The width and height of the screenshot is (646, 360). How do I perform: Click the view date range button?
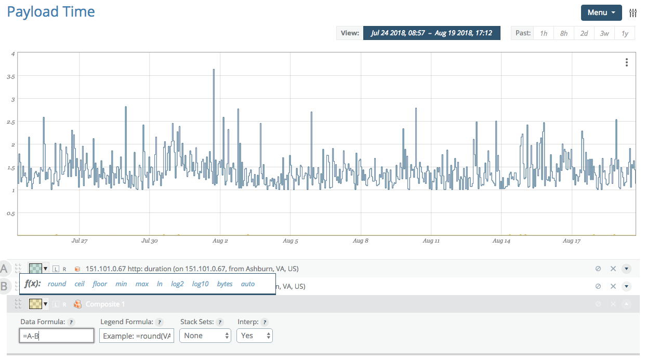coord(431,33)
